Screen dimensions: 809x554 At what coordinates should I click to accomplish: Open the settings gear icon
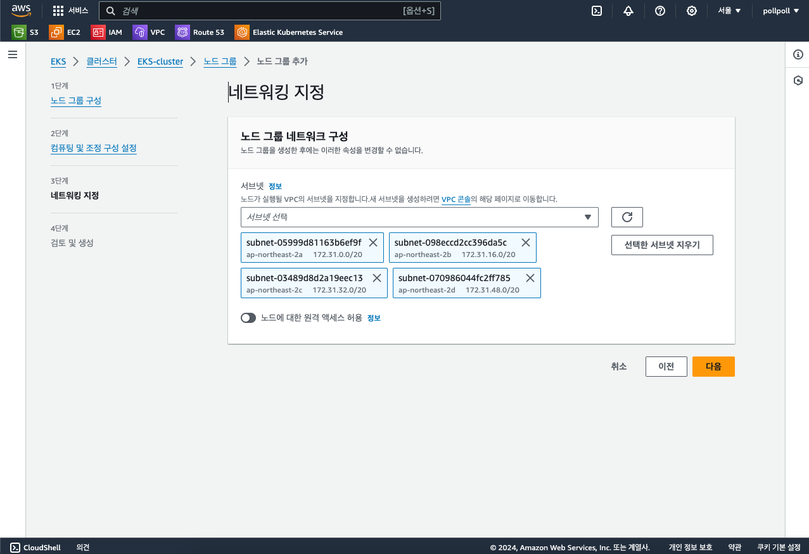[x=692, y=11]
